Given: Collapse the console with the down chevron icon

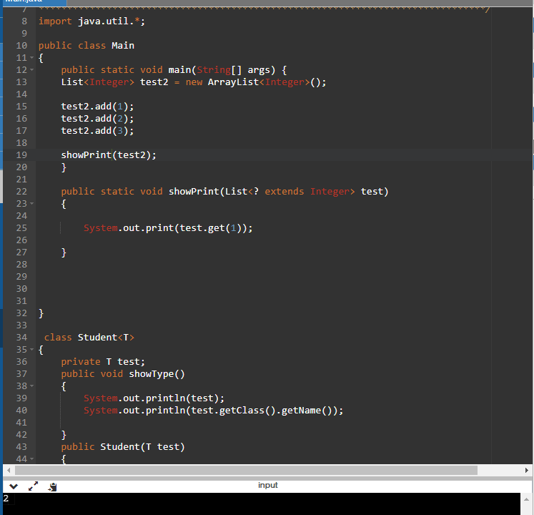Looking at the screenshot, I should click(x=14, y=486).
